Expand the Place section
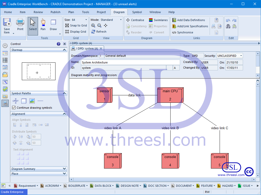This screenshot has height=195, width=261. [x=64, y=173]
